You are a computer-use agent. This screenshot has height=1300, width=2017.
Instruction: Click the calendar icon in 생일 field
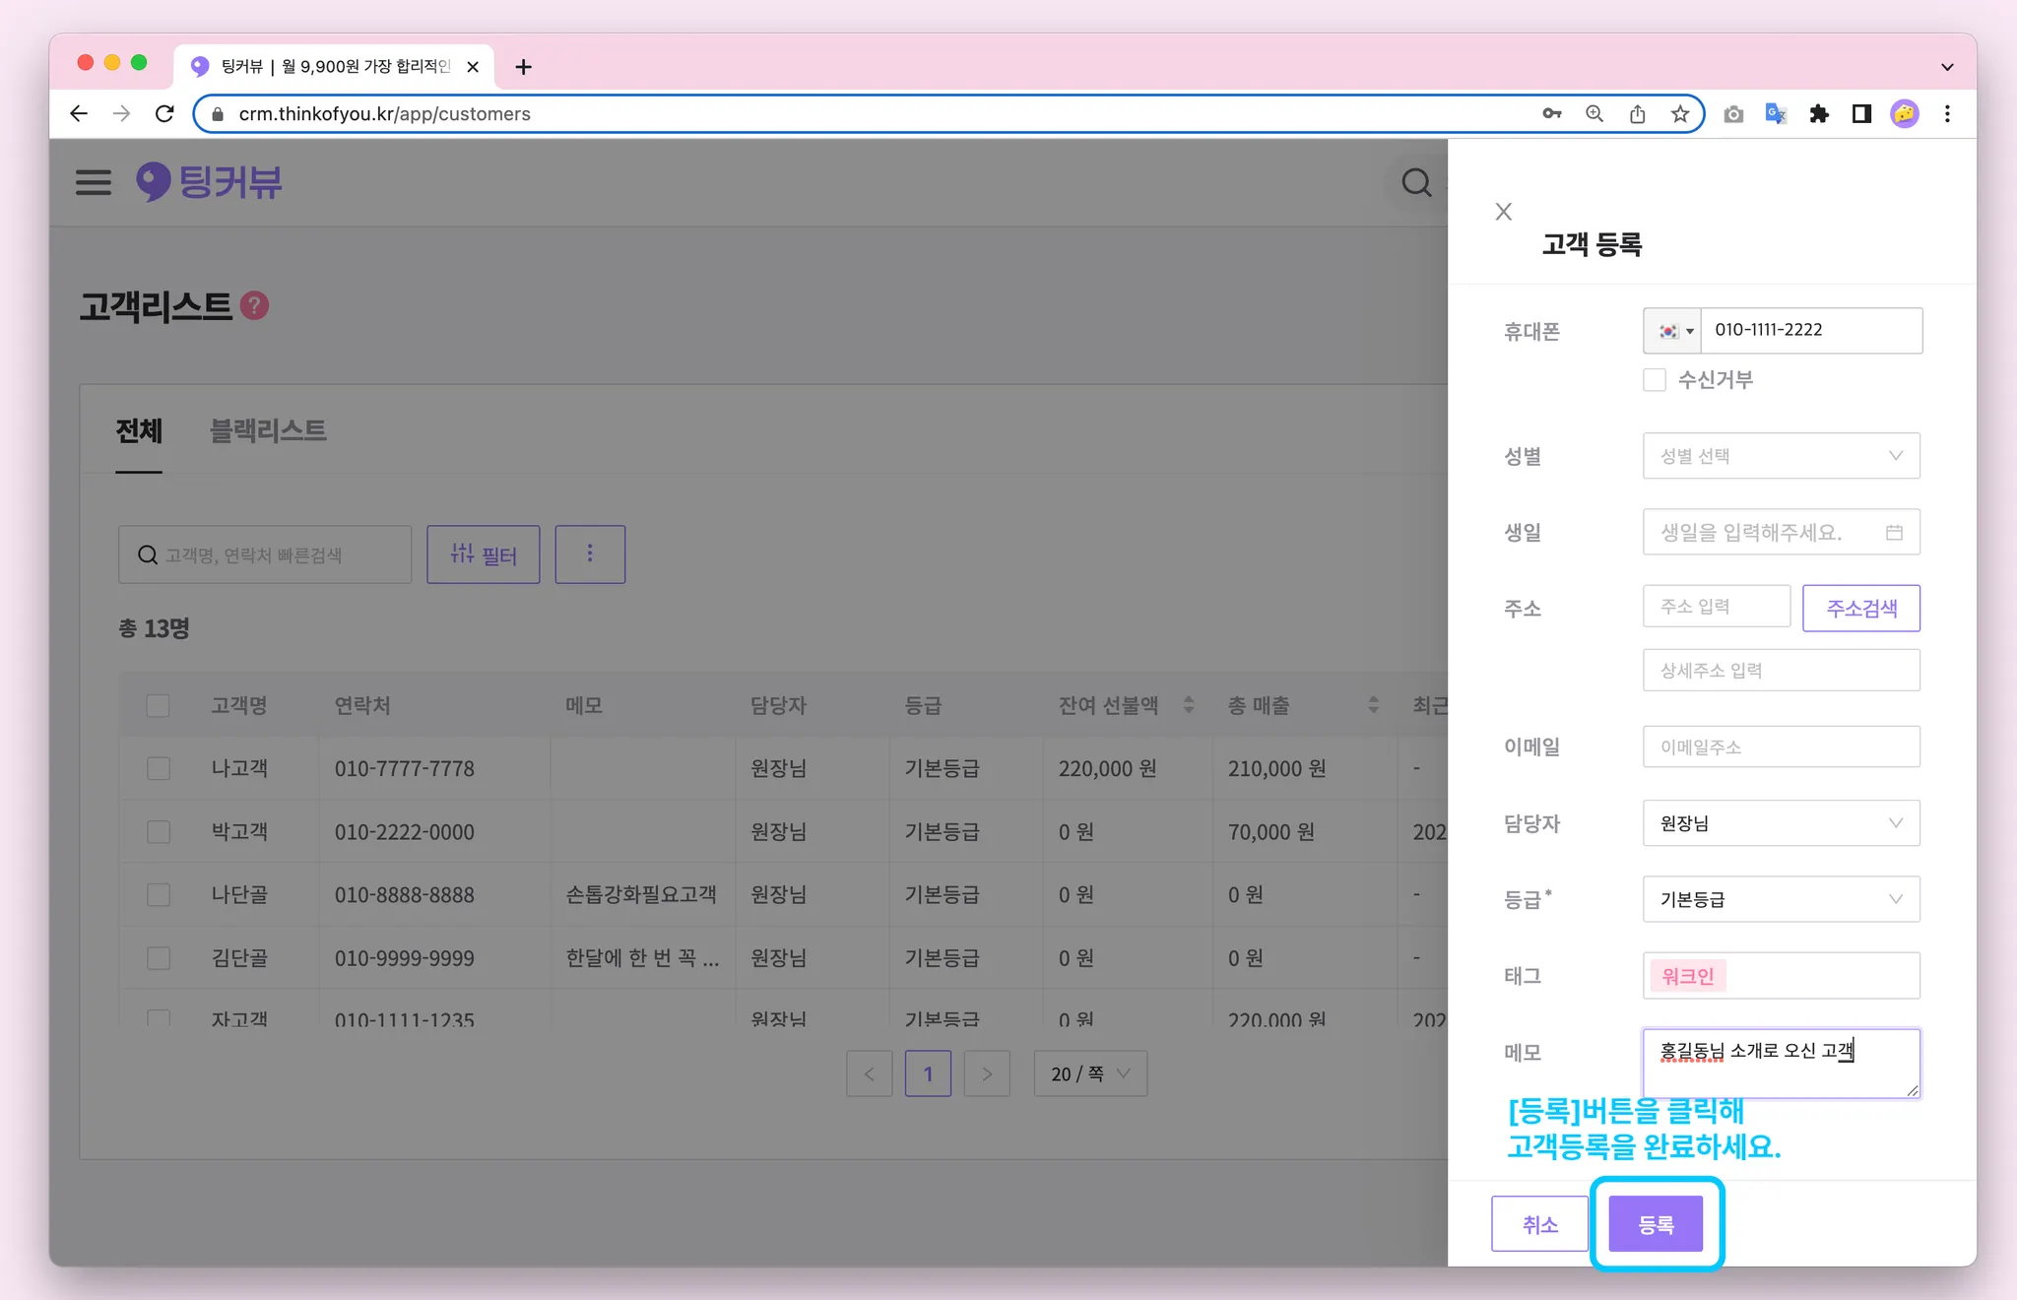tap(1894, 533)
